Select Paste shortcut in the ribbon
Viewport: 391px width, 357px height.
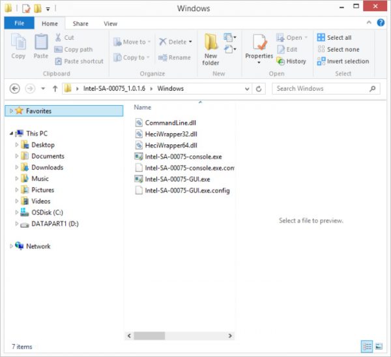(x=79, y=61)
